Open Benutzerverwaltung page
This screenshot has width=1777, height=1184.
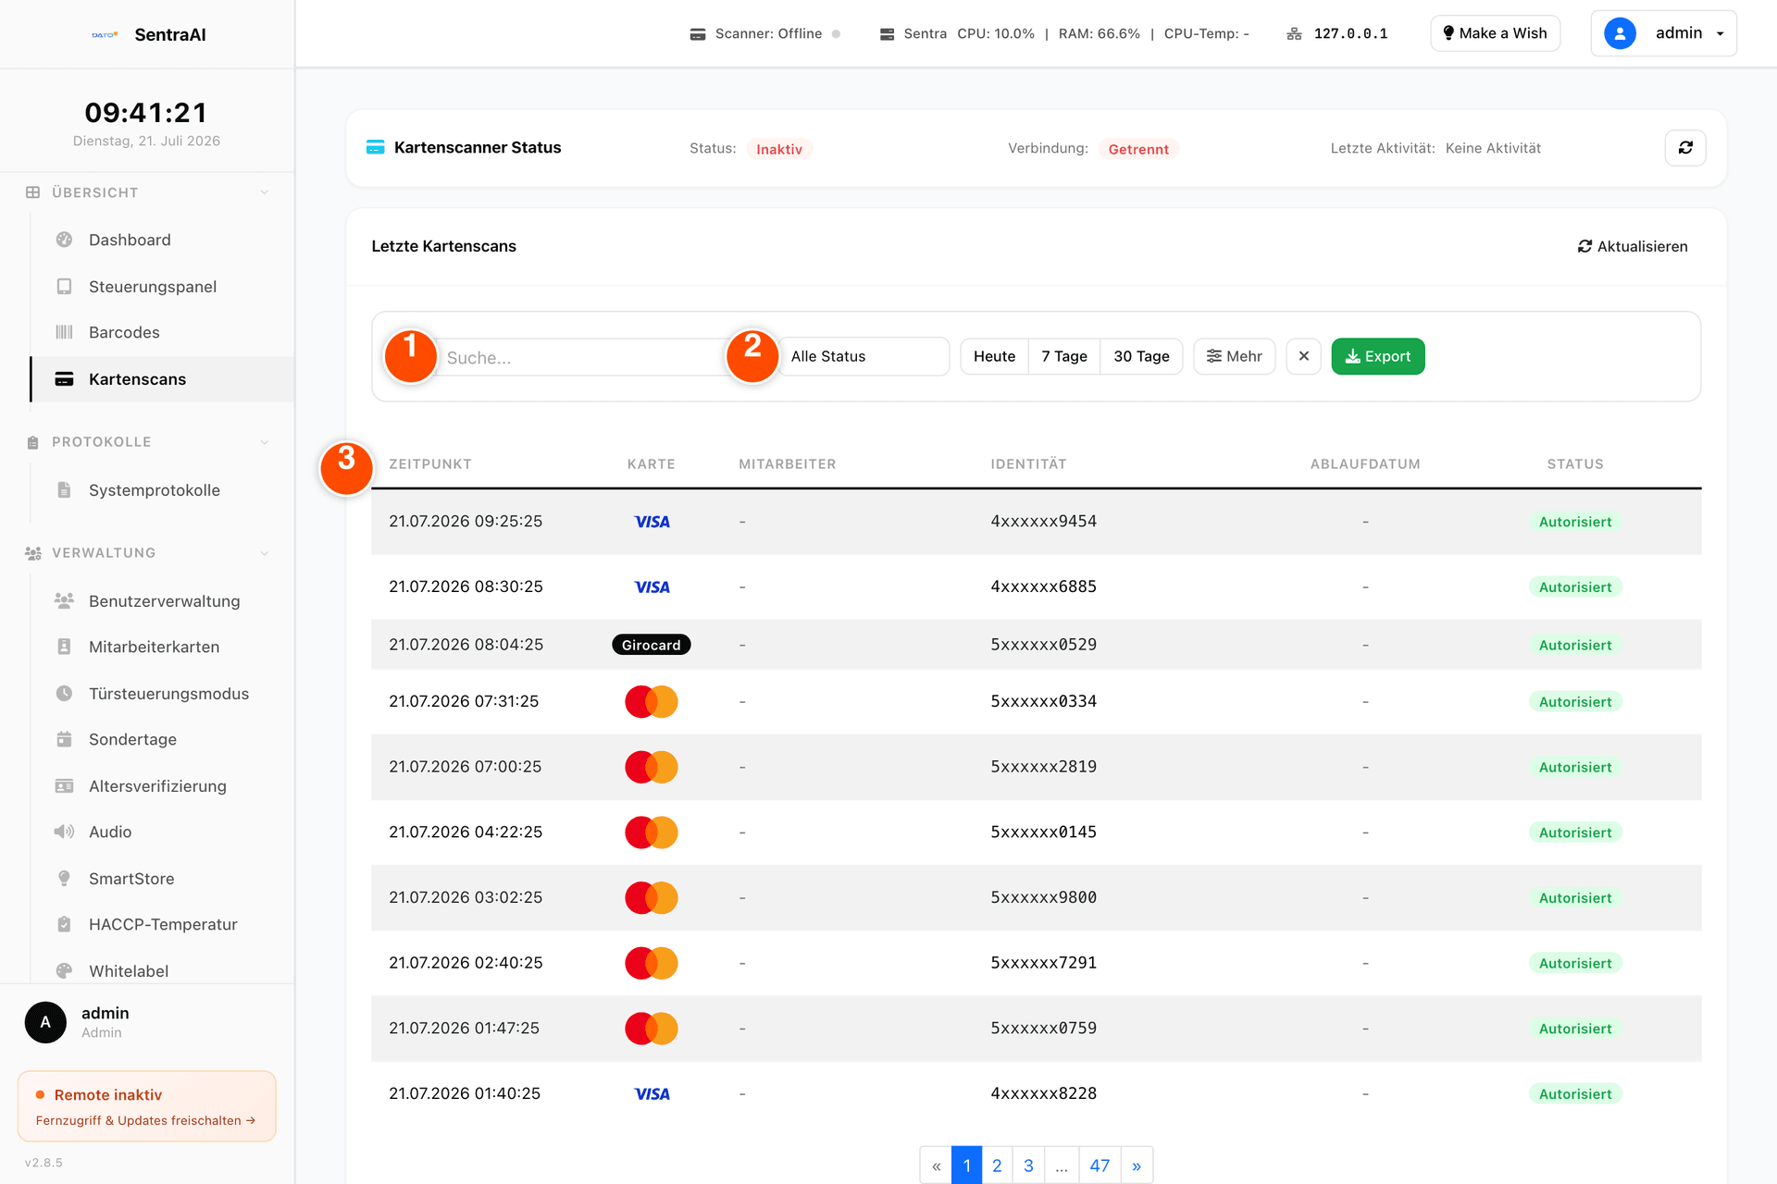coord(165,601)
